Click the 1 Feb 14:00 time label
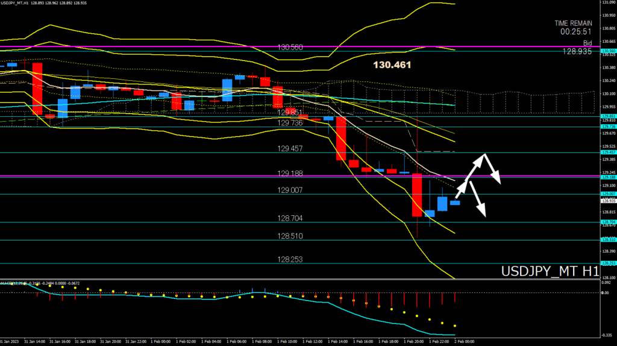Image resolution: width=617 pixels, height=346 pixels. 337,342
